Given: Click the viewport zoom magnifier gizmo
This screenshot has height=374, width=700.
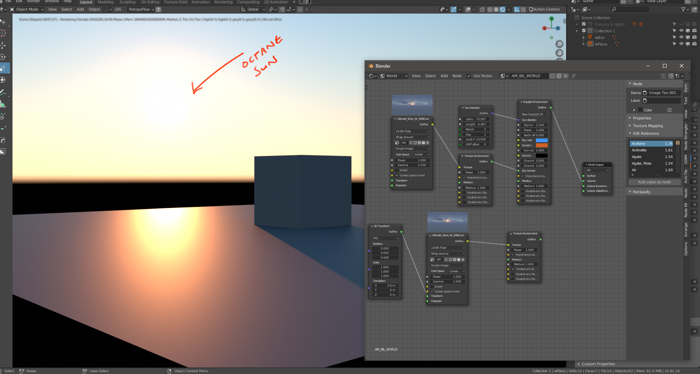Looking at the screenshot, I should (559, 44).
